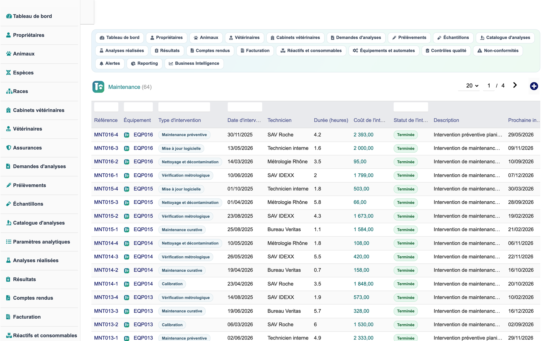This screenshot has height=341, width=552.
Task: Click sidebar Catalogue d'analyses microscope icon
Action: (x=9, y=223)
